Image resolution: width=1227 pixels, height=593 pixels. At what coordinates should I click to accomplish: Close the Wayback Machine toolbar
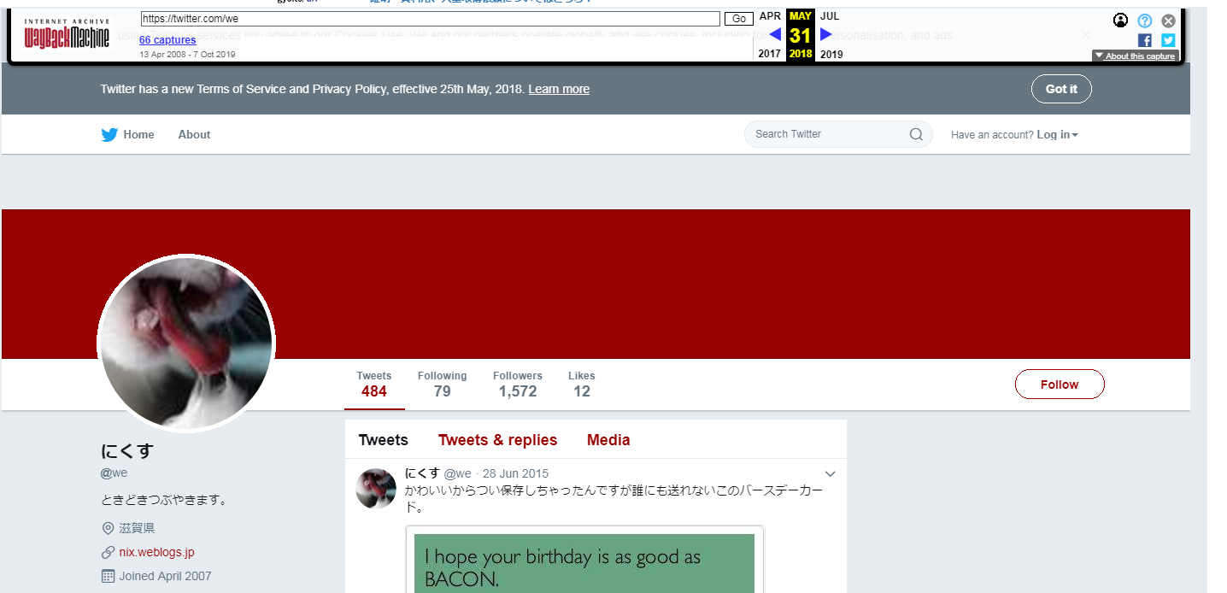pos(1168,21)
